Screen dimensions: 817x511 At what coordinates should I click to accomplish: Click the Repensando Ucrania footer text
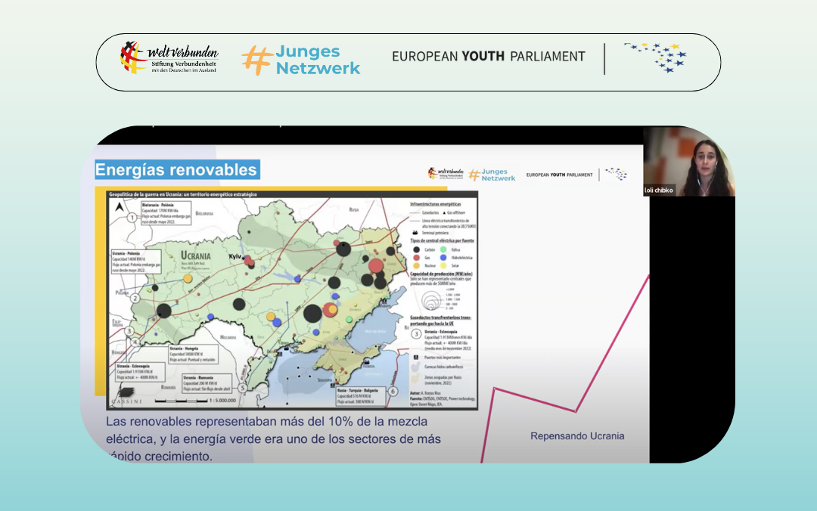[x=577, y=436]
